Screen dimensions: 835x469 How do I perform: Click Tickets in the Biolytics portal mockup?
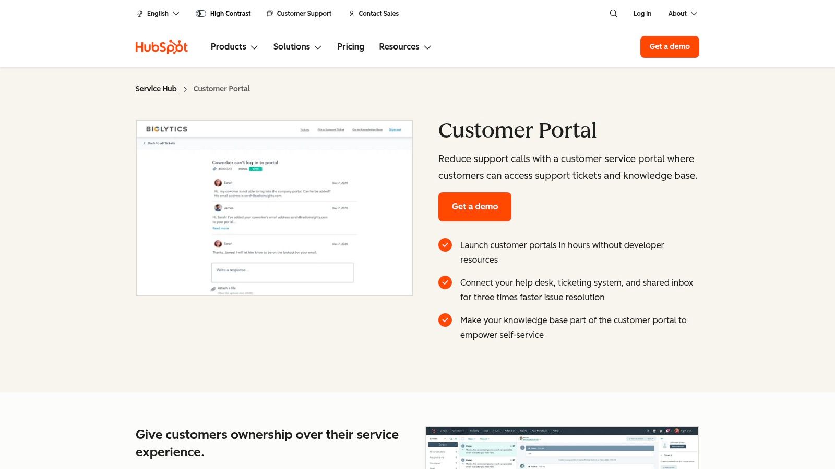click(x=305, y=130)
